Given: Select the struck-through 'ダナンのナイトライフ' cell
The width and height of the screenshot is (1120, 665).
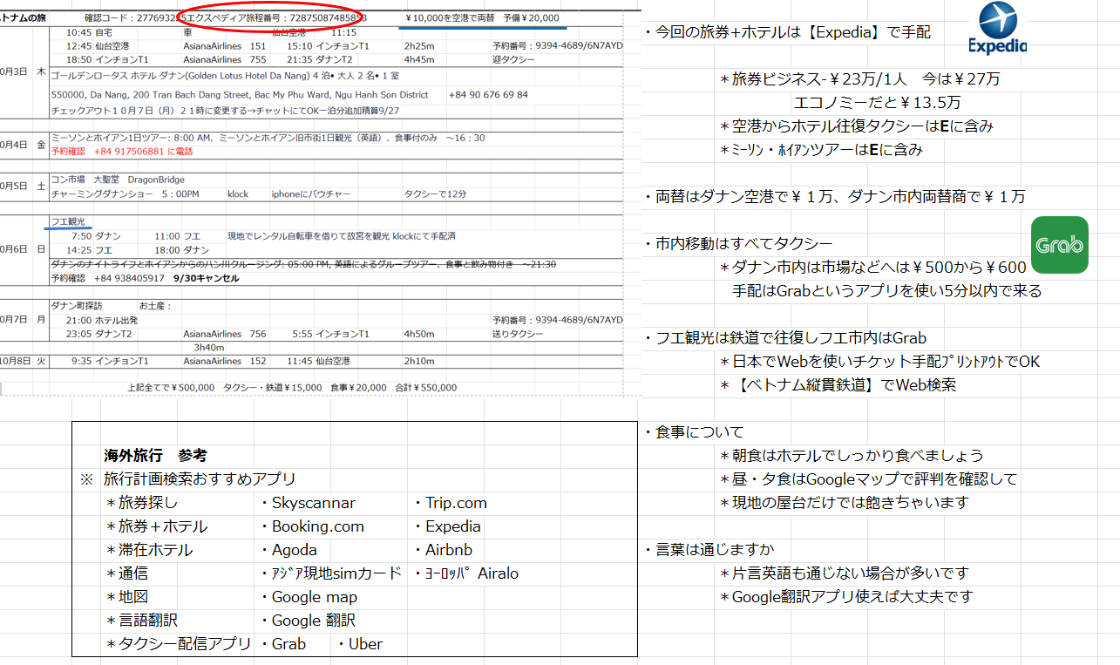Looking at the screenshot, I should coord(303,264).
